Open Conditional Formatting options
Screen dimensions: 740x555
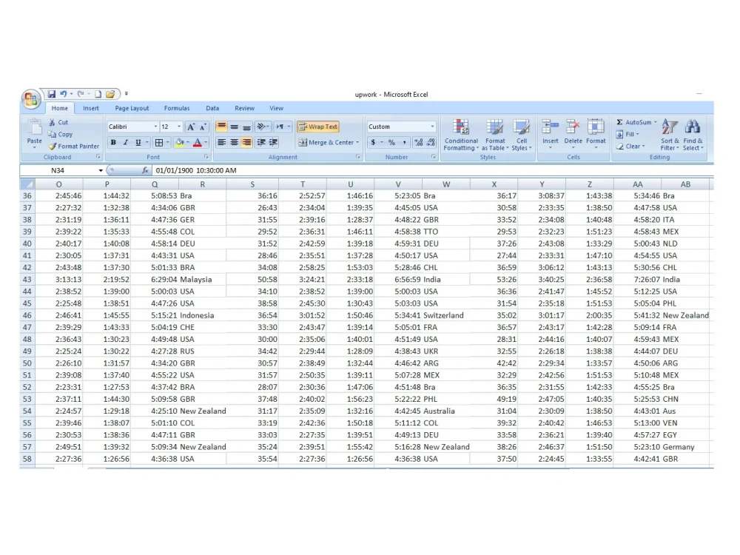[461, 135]
